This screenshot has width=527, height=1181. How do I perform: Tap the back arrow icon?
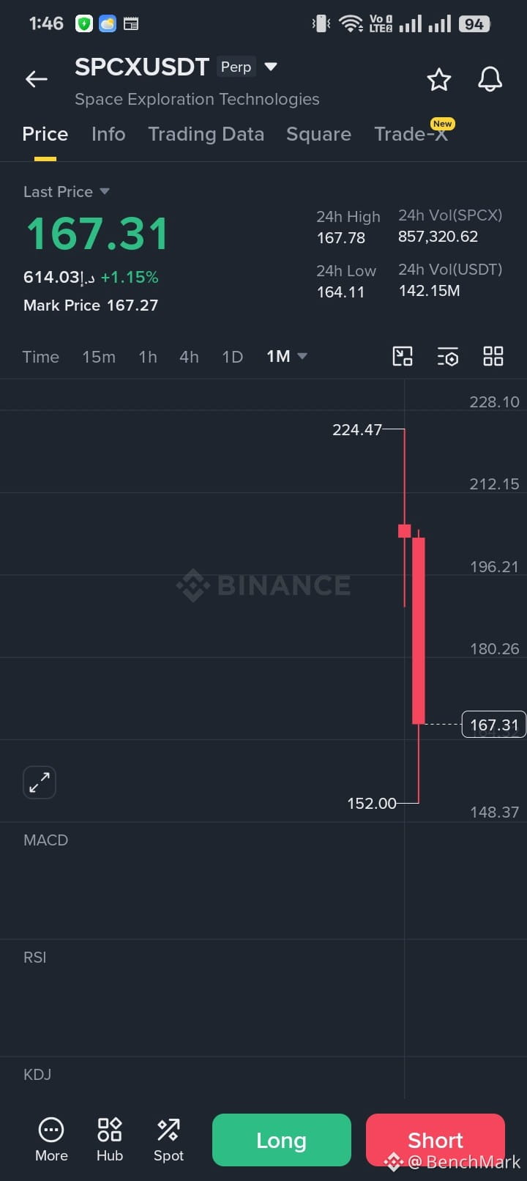pyautogui.click(x=37, y=79)
